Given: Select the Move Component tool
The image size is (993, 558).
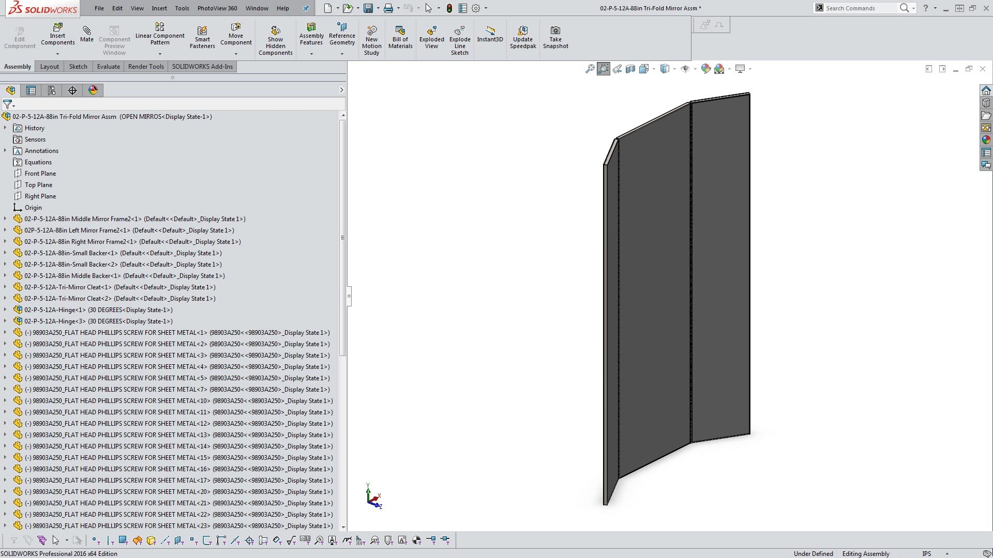Looking at the screenshot, I should coord(236,34).
